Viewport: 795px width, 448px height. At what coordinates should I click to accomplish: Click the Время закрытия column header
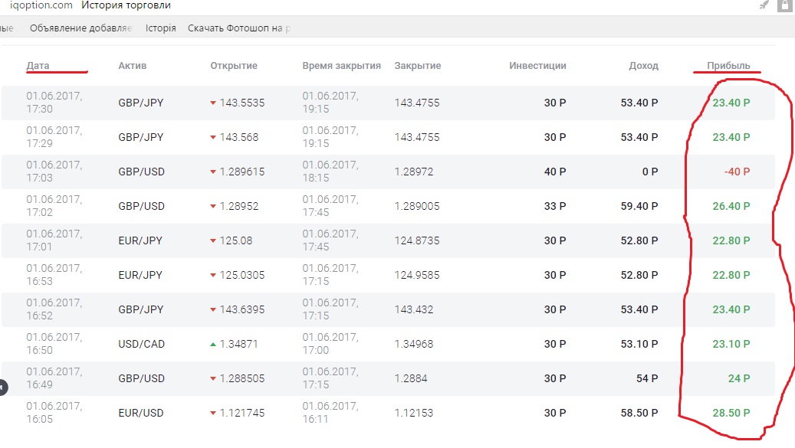click(x=342, y=65)
